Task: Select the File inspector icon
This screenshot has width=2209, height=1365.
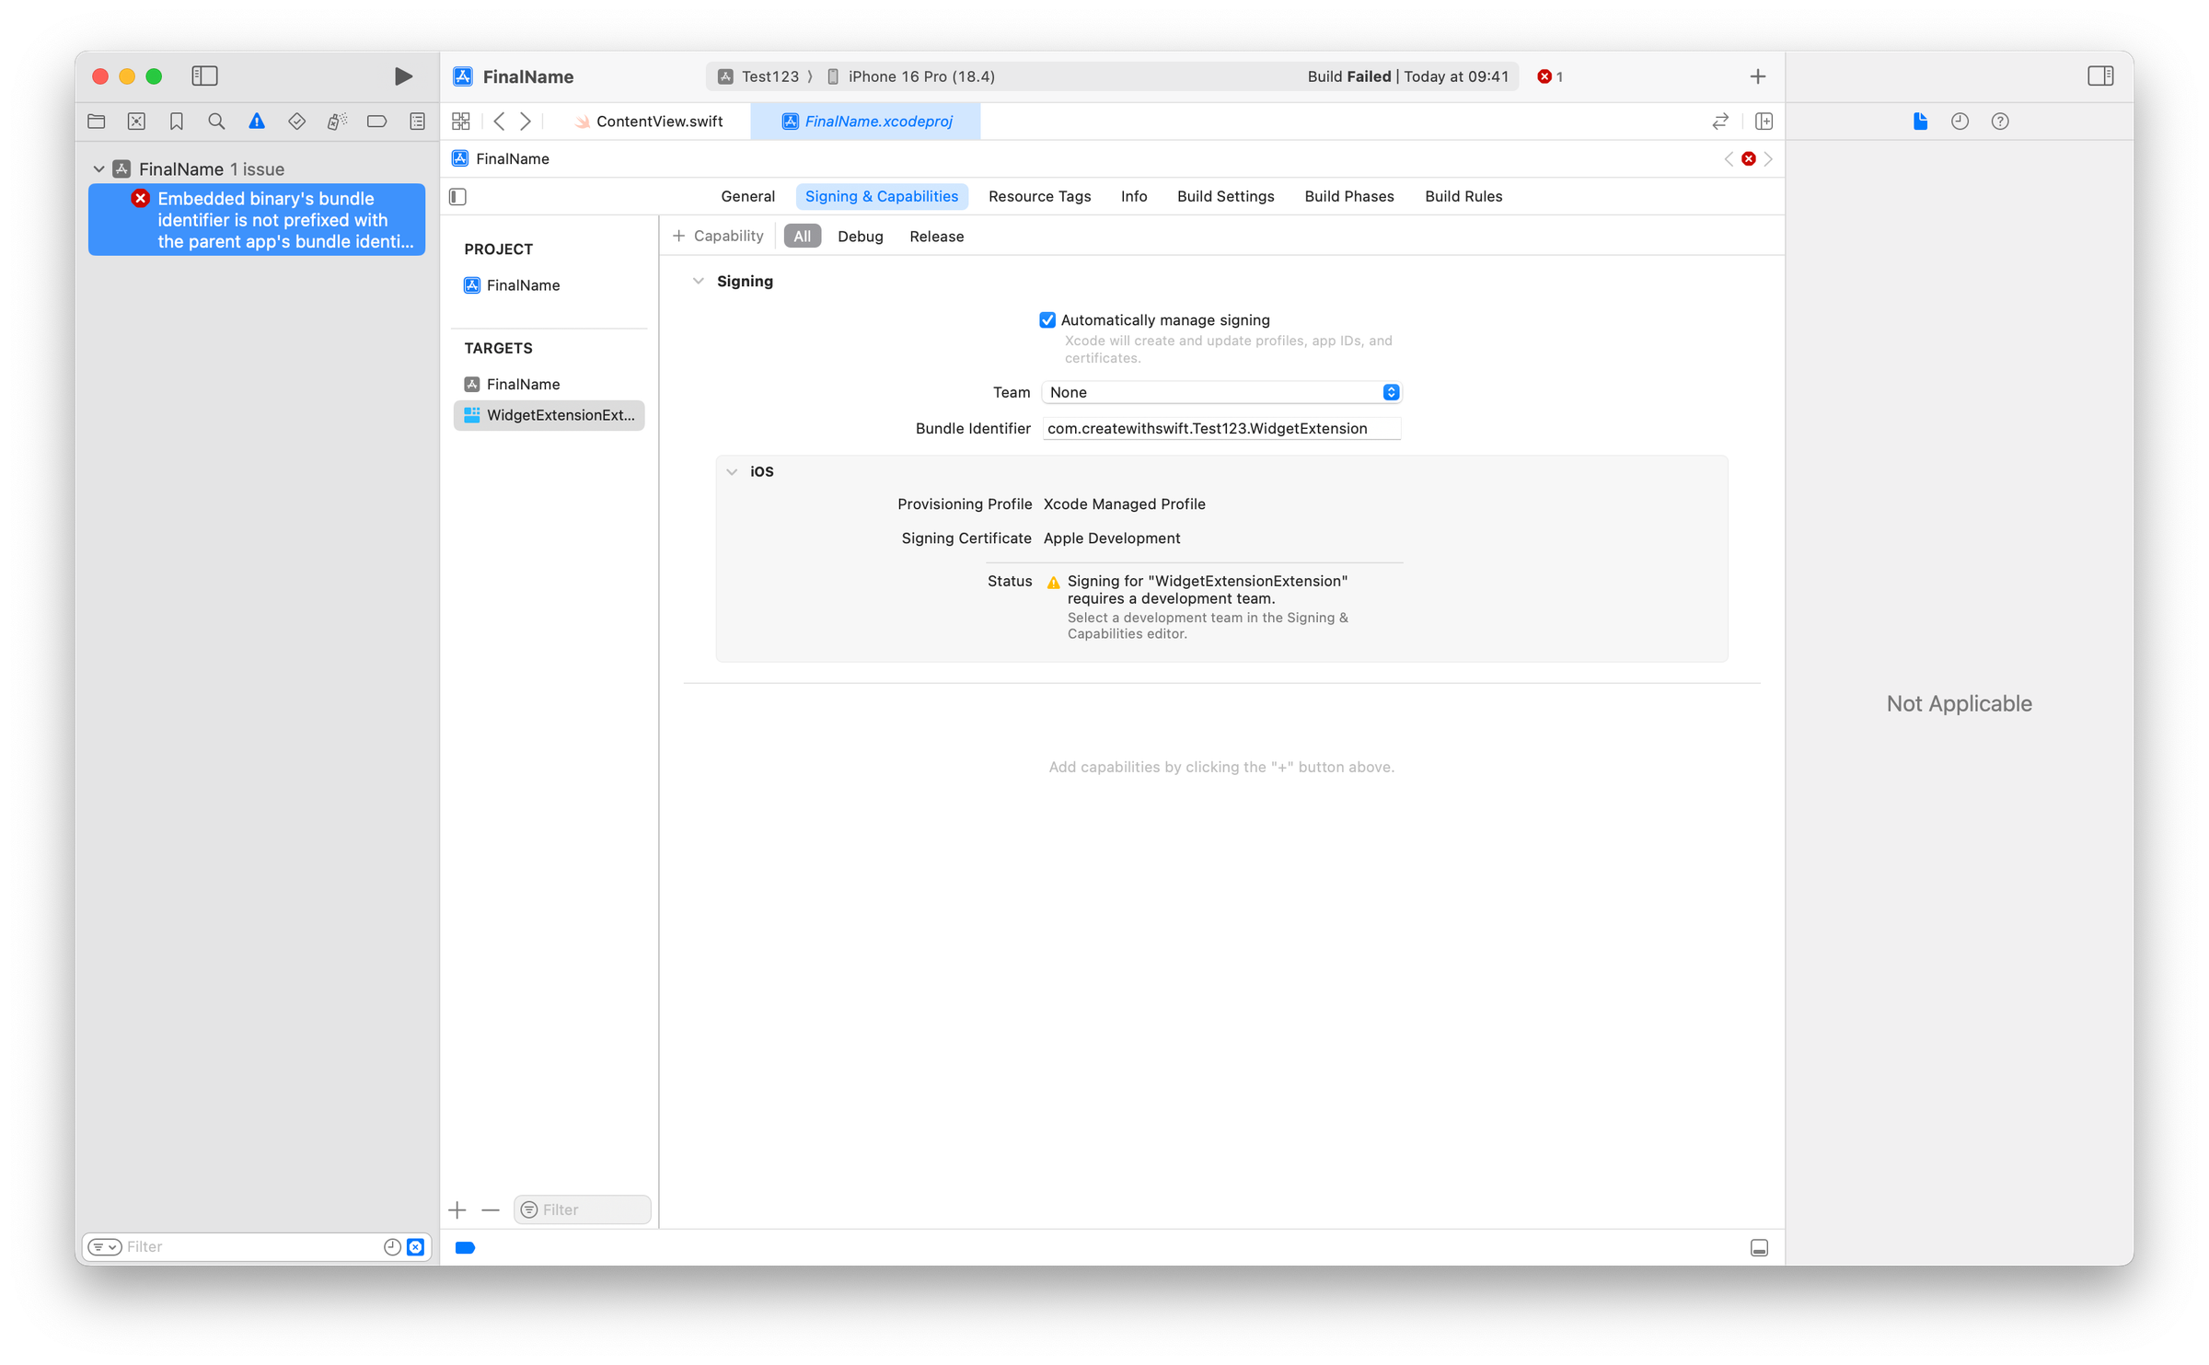Action: [1920, 121]
